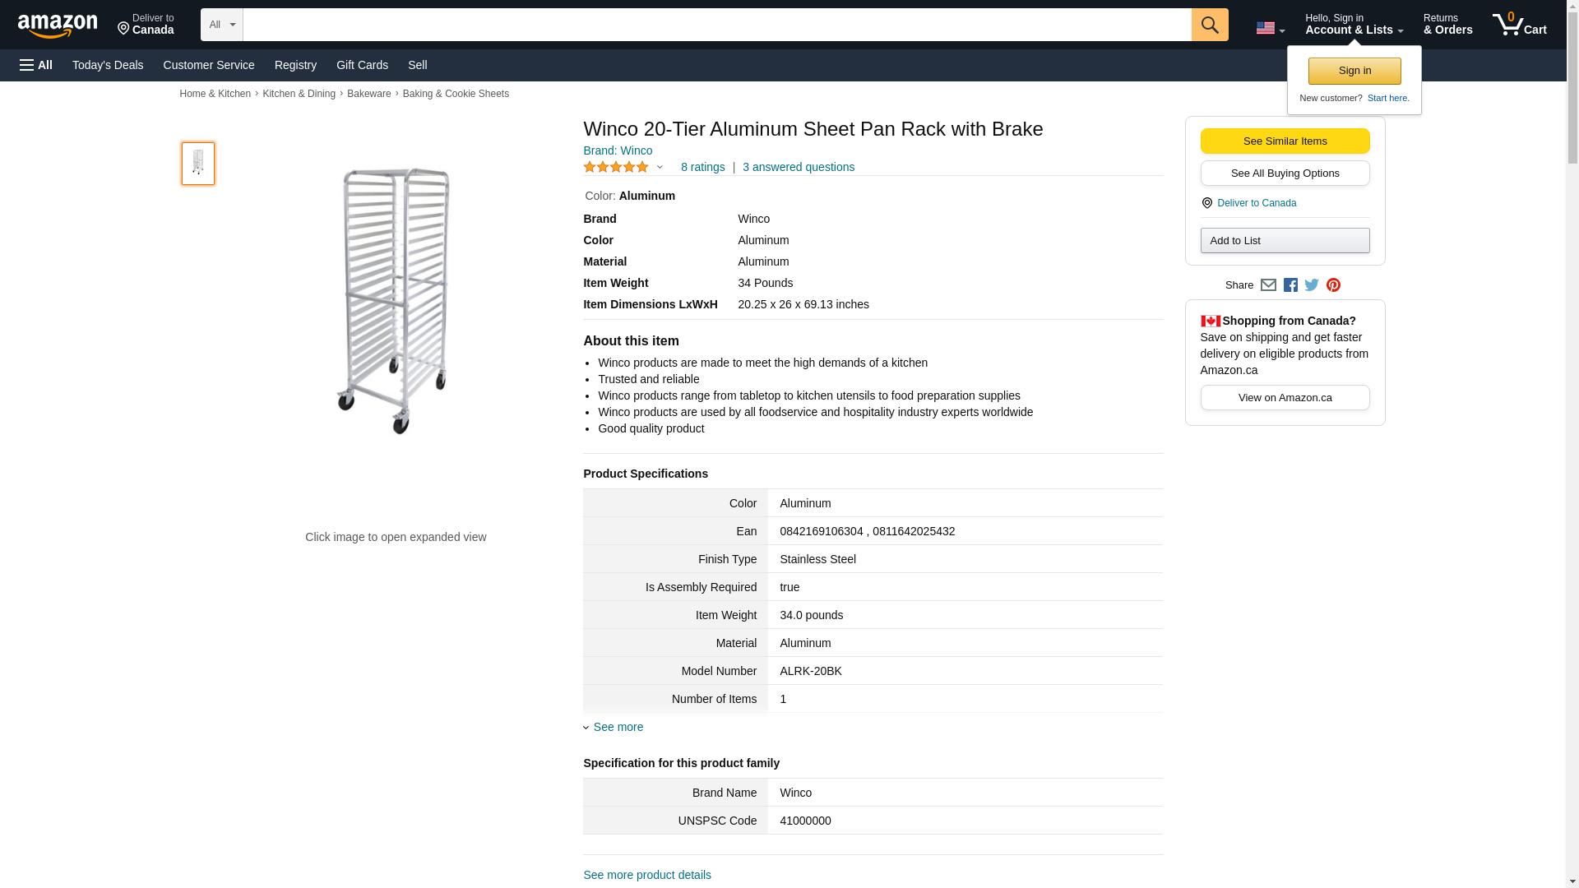Select the product image thumbnail
Screen dimensions: 1579x888
pos(198,163)
